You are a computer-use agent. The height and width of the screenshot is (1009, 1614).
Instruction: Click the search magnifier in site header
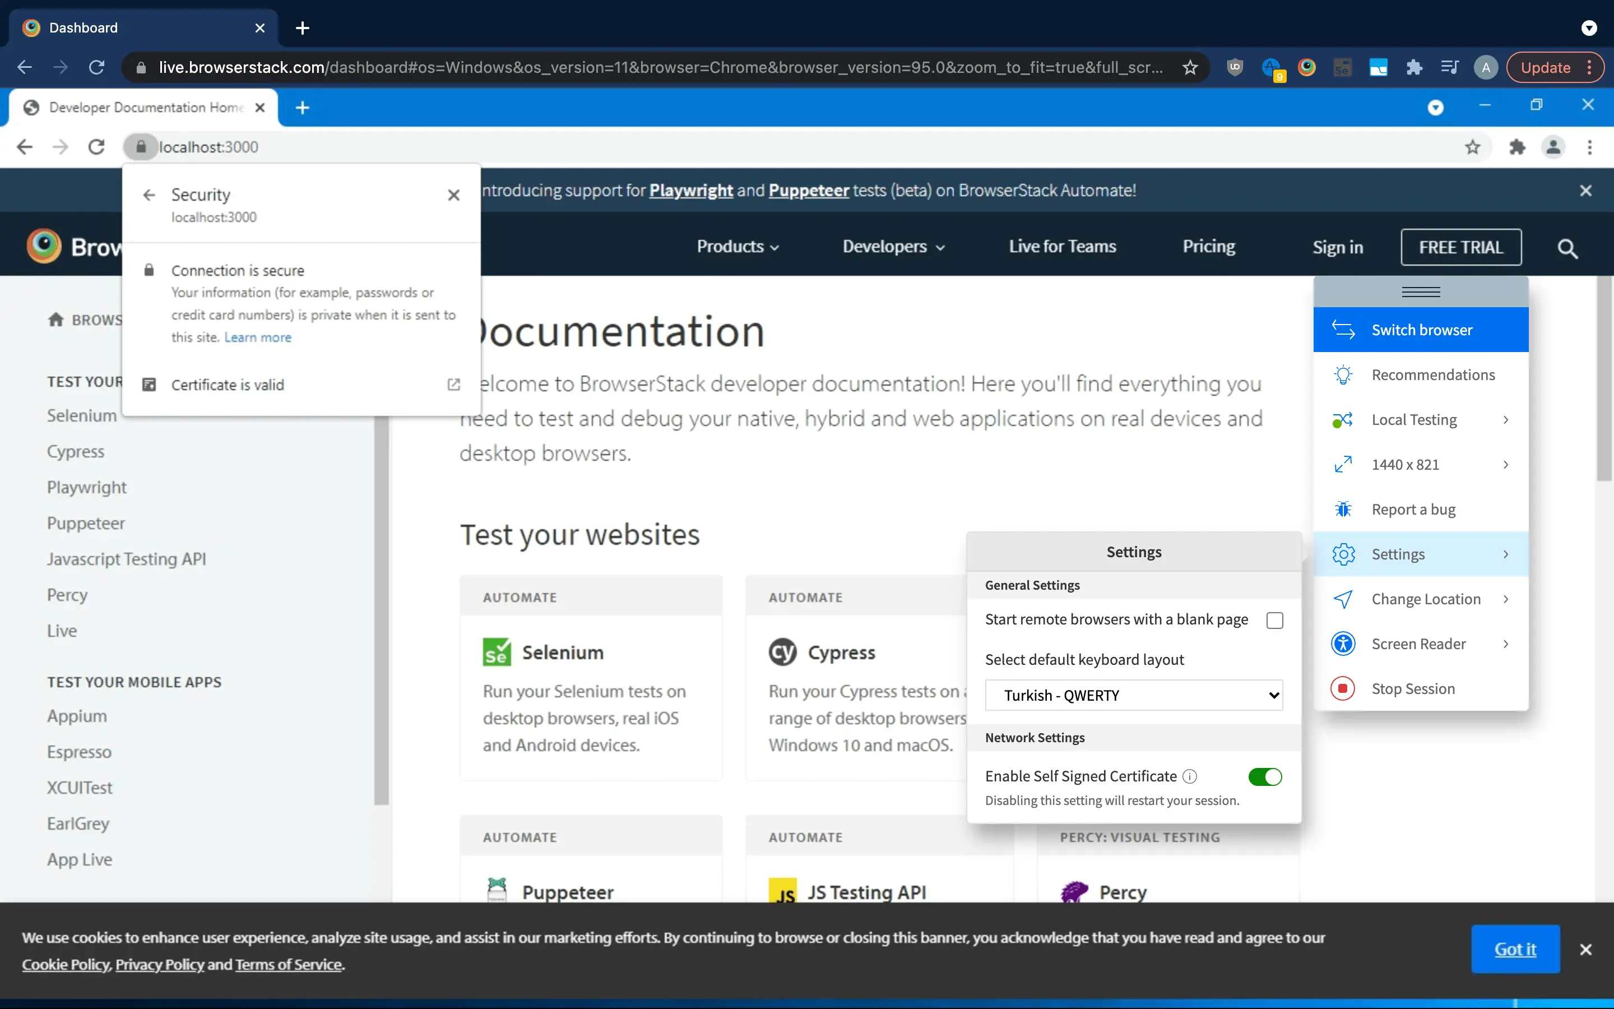click(1567, 248)
